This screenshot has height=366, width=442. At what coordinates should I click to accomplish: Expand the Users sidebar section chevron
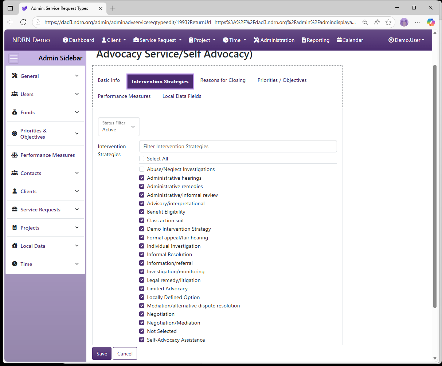tap(77, 94)
